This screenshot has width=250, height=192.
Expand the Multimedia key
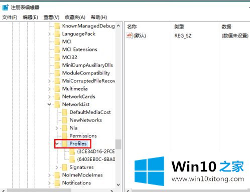point(49,89)
